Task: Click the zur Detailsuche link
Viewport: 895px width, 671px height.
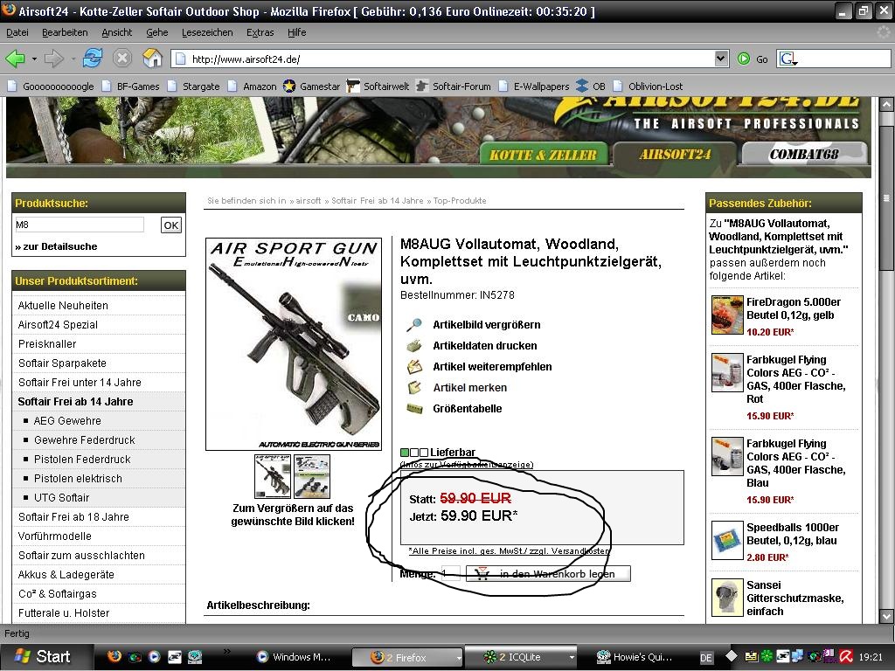Action: click(56, 246)
